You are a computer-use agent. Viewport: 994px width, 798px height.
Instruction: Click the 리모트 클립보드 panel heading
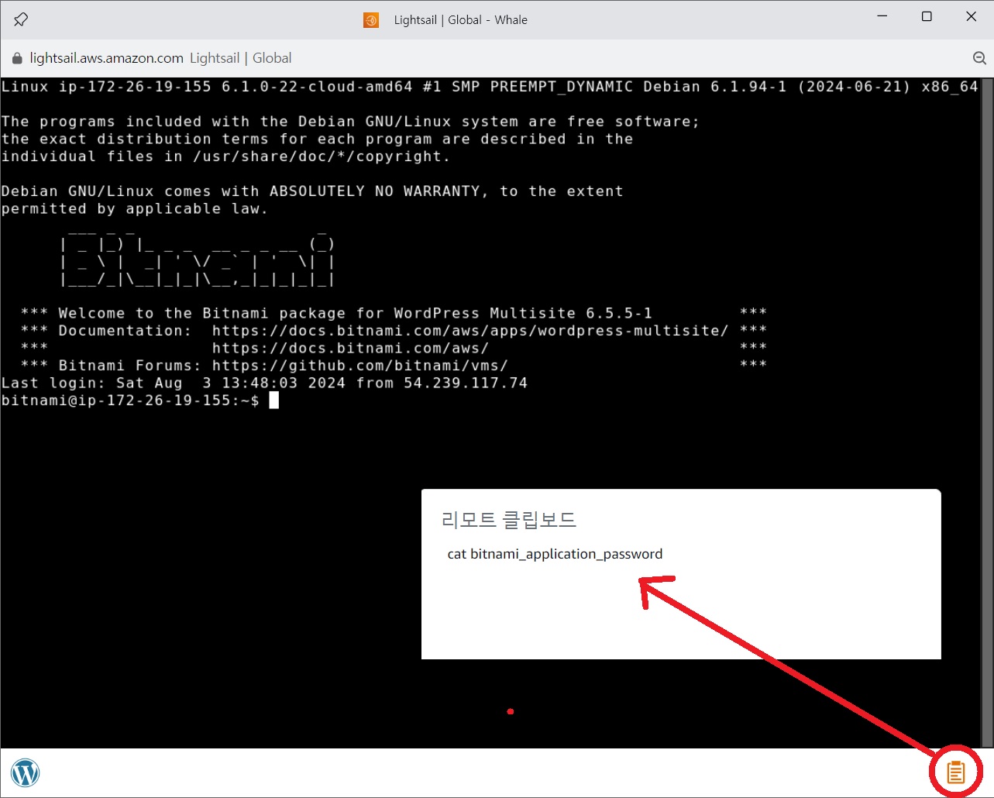point(510,520)
